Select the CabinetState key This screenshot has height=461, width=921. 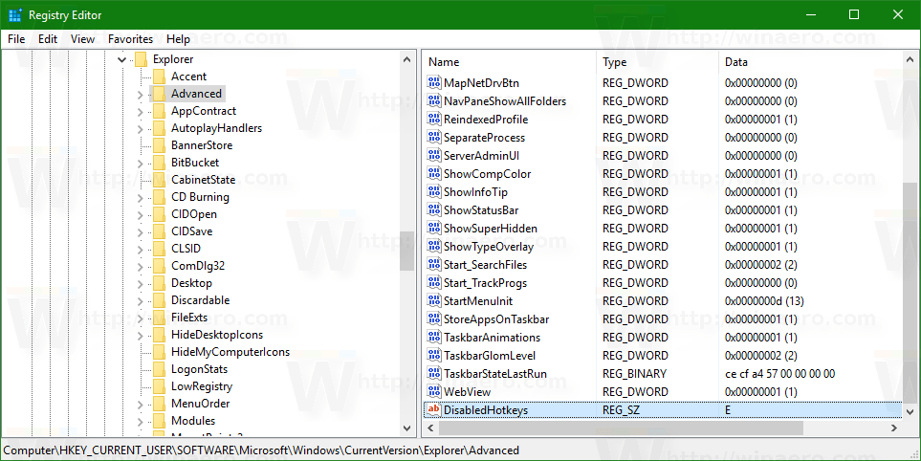(203, 180)
